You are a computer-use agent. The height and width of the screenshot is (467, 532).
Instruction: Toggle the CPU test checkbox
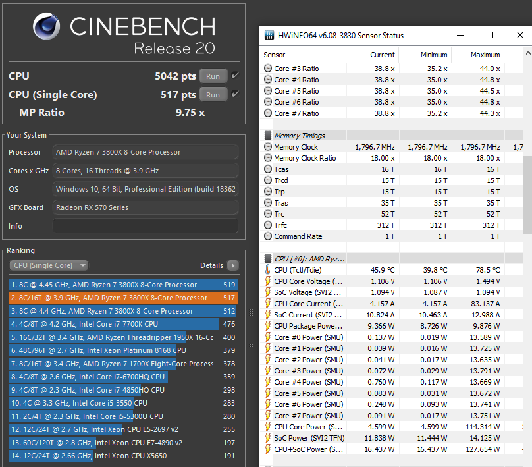coord(235,76)
